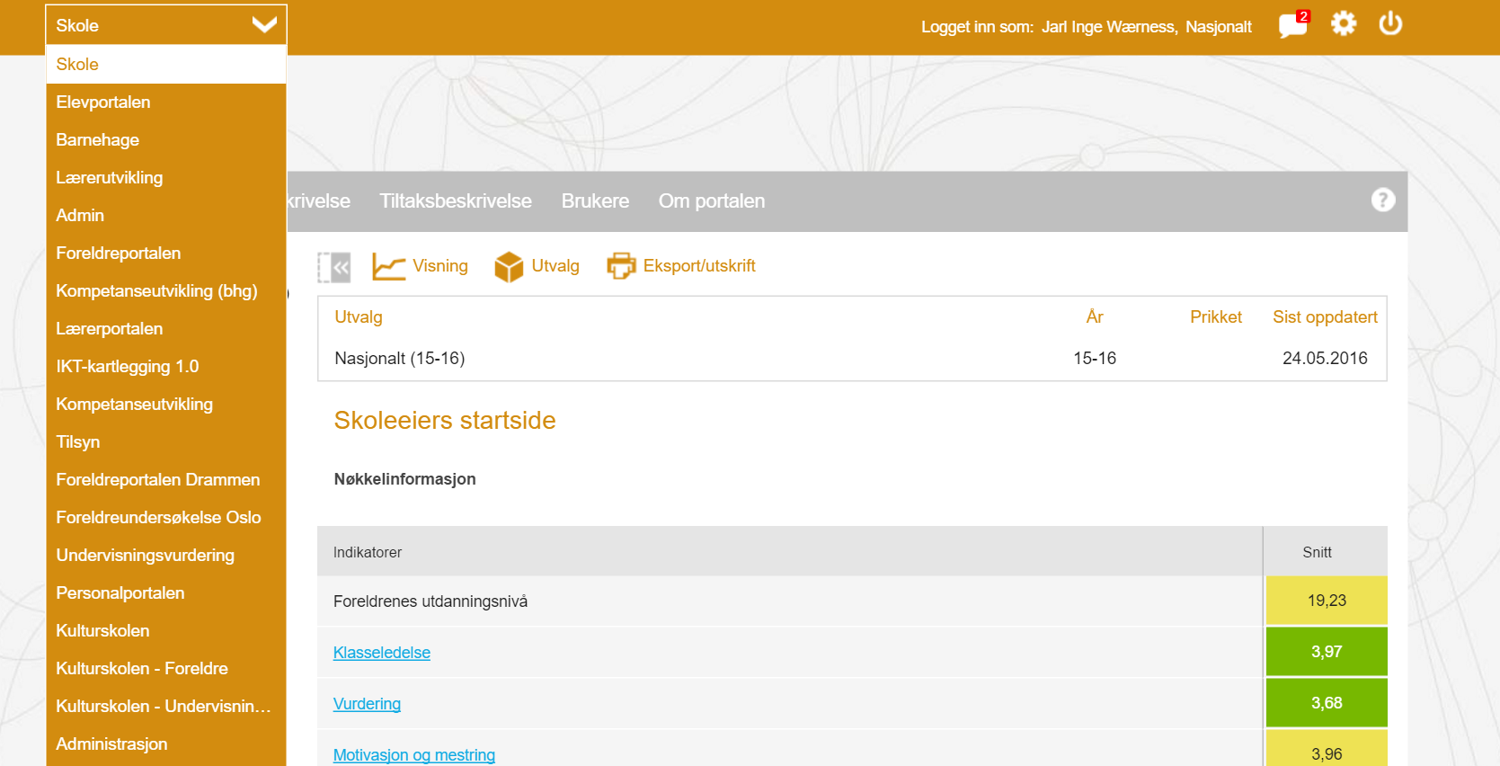Open the Klasseledelse link
The height and width of the screenshot is (766, 1500).
(382, 653)
